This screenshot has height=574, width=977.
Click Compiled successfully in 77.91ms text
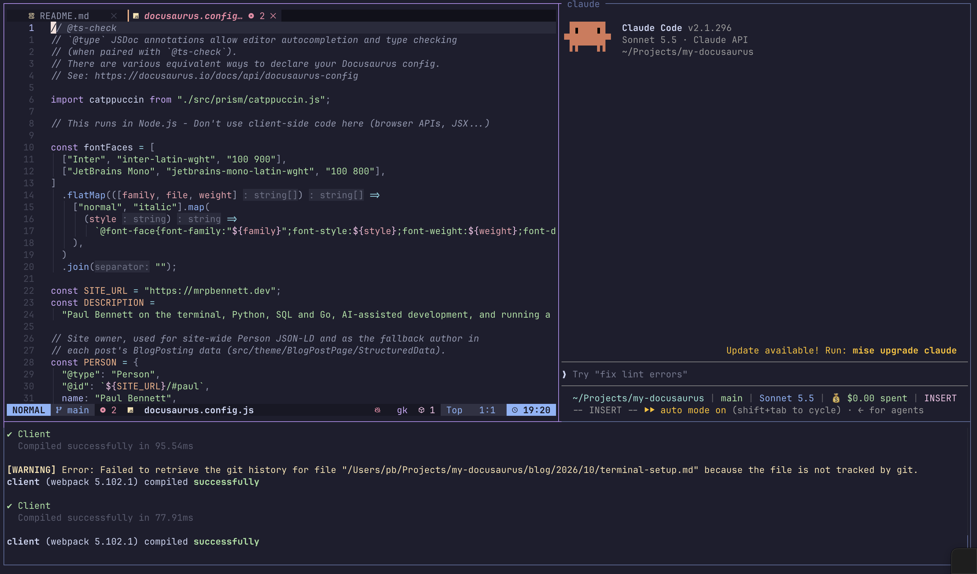(105, 518)
